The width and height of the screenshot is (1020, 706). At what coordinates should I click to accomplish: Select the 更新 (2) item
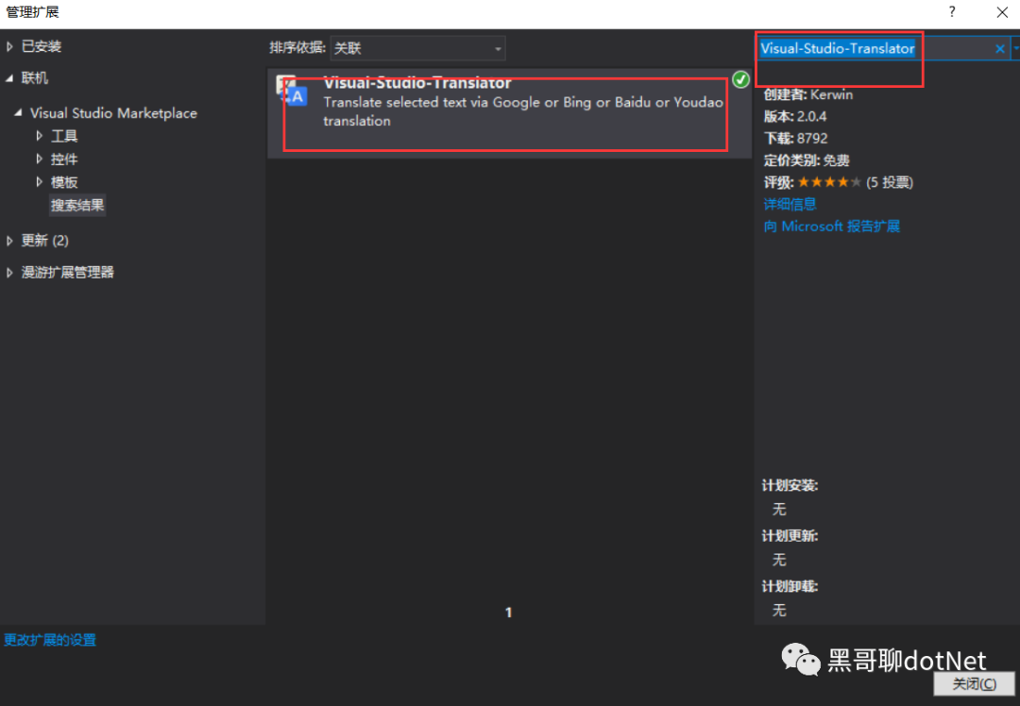tap(45, 241)
